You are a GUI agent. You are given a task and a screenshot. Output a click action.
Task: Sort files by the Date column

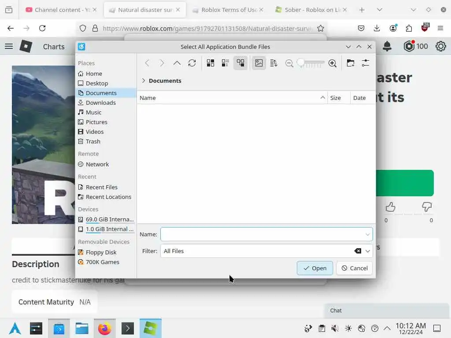(363, 98)
